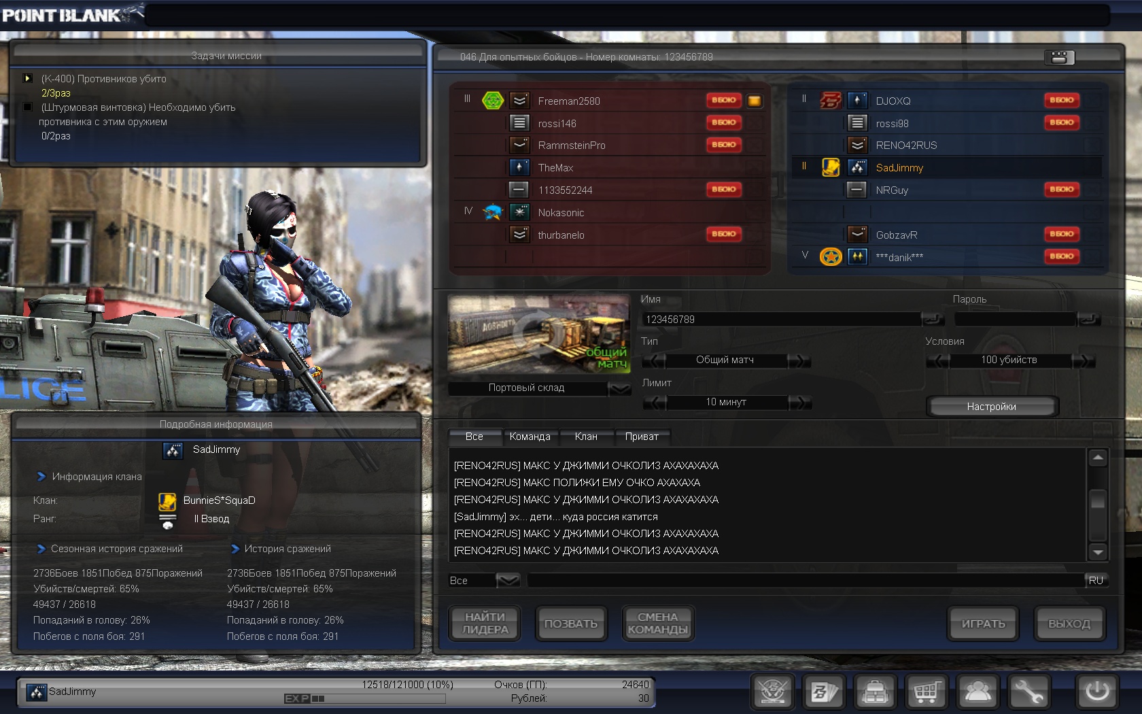Viewport: 1142px width, 714px height.
Task: Click the Пароль password field
Action: pos(1015,320)
